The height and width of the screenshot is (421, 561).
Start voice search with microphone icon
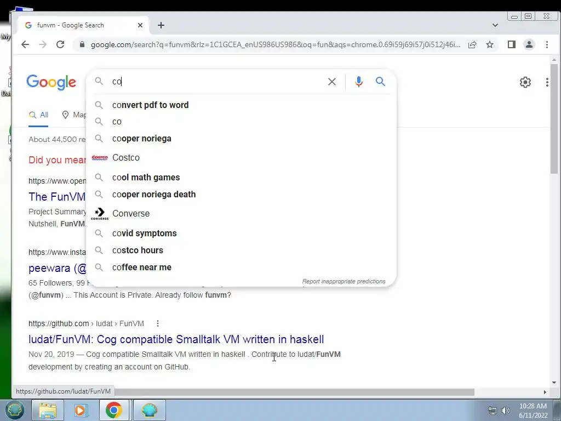358,82
